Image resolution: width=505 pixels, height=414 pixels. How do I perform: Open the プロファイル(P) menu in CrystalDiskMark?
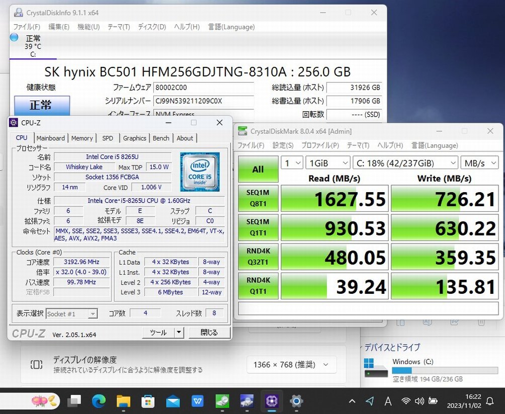tap(320, 145)
